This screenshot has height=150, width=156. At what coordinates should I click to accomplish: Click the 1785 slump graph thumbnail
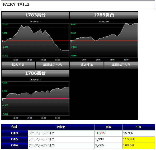pyautogui.click(x=104, y=40)
